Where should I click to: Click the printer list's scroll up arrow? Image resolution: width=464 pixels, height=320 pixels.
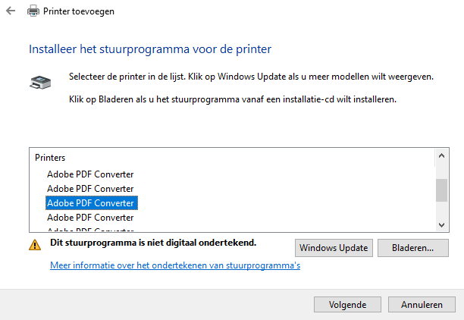click(x=441, y=157)
